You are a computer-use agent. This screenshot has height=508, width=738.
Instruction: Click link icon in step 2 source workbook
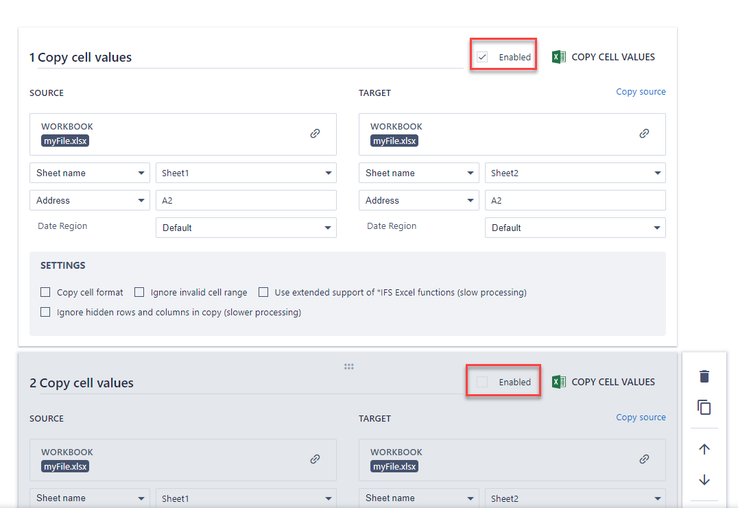click(315, 459)
